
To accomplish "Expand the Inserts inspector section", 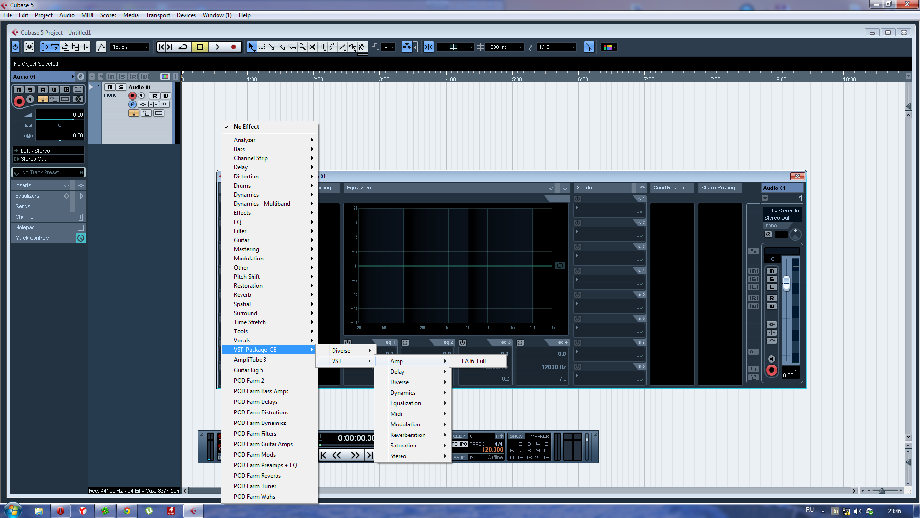I will pos(23,185).
